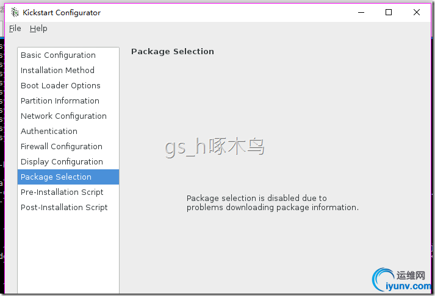Maximize the Kickstart Configurator window
Image resolution: width=435 pixels, height=296 pixels.
click(389, 12)
